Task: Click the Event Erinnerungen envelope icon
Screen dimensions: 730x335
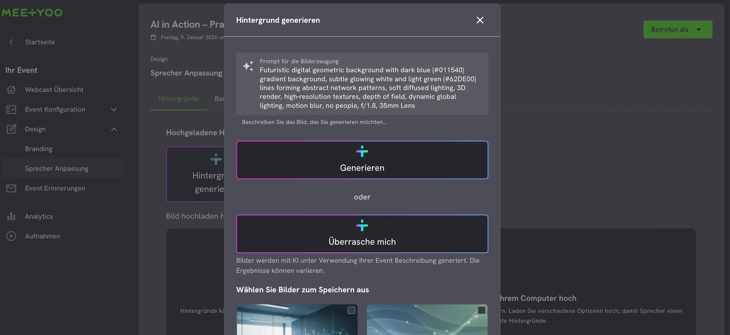Action: [x=11, y=188]
